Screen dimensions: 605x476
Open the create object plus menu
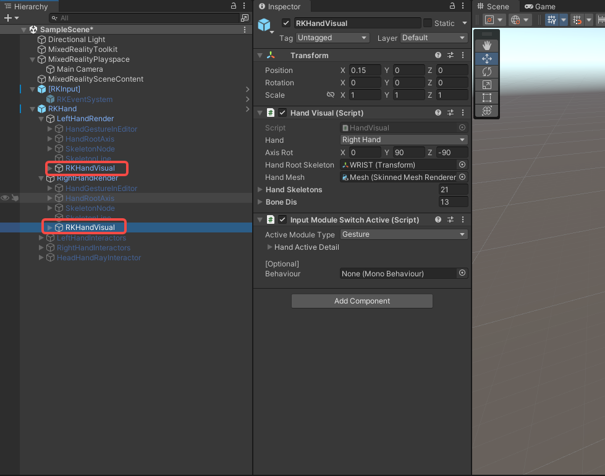(x=11, y=18)
